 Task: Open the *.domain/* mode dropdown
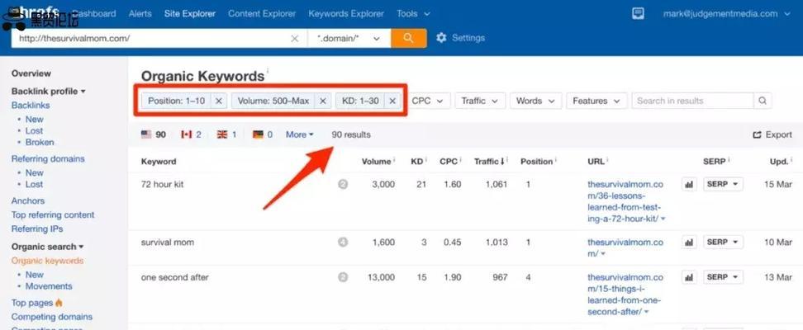(x=349, y=39)
